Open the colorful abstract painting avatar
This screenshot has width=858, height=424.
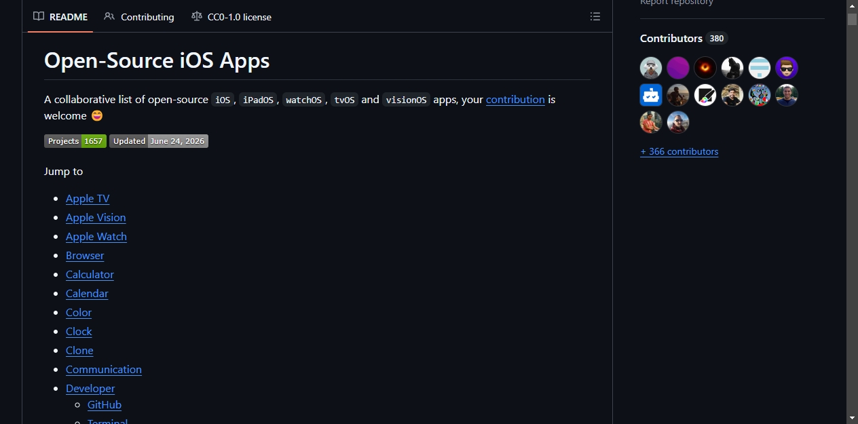(760, 95)
